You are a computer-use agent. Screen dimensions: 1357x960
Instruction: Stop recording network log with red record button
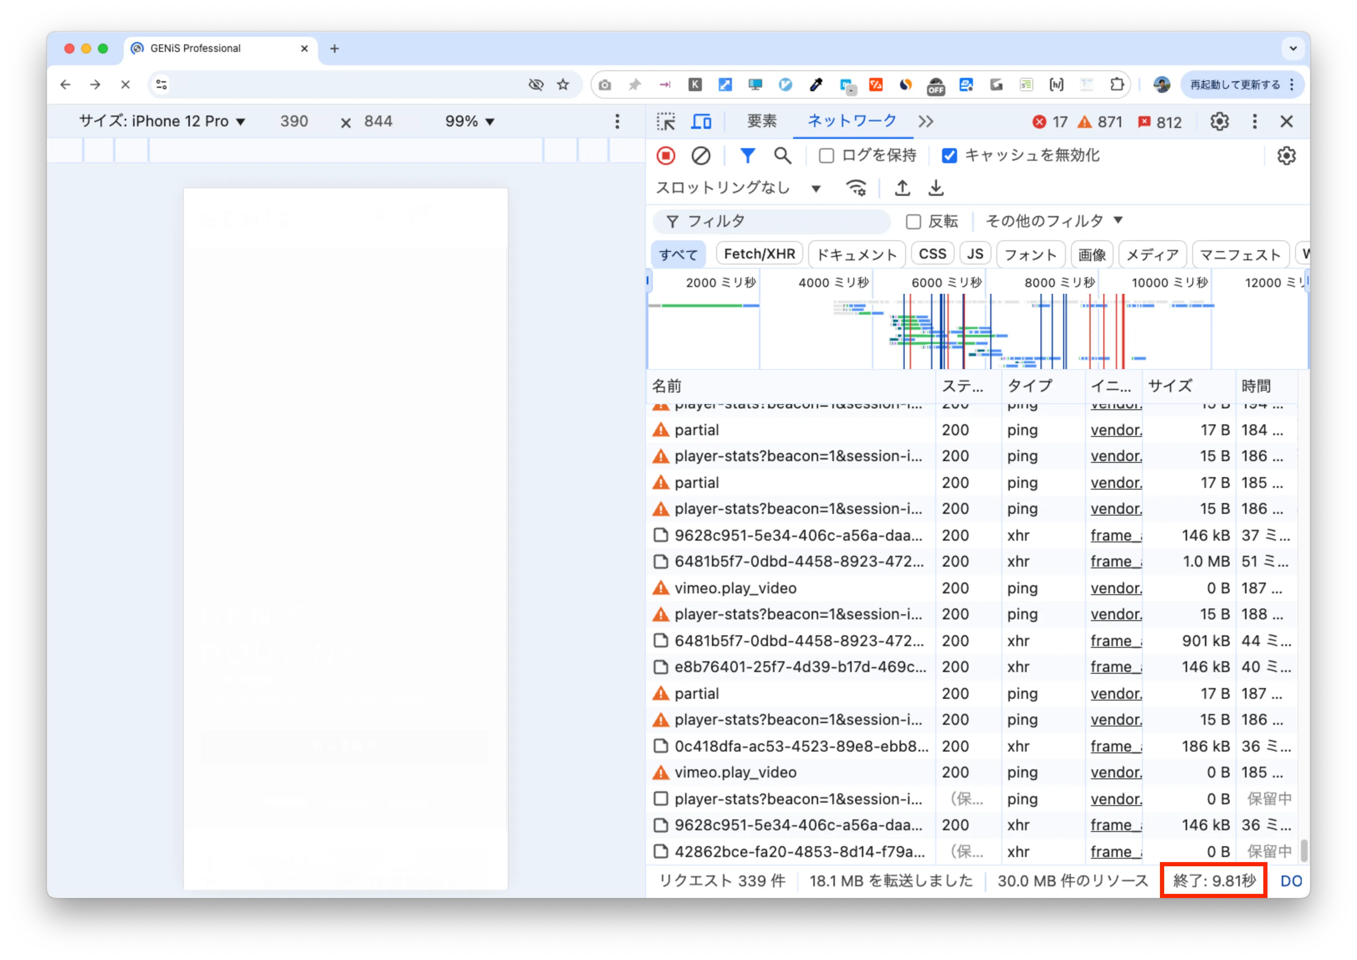tap(666, 156)
